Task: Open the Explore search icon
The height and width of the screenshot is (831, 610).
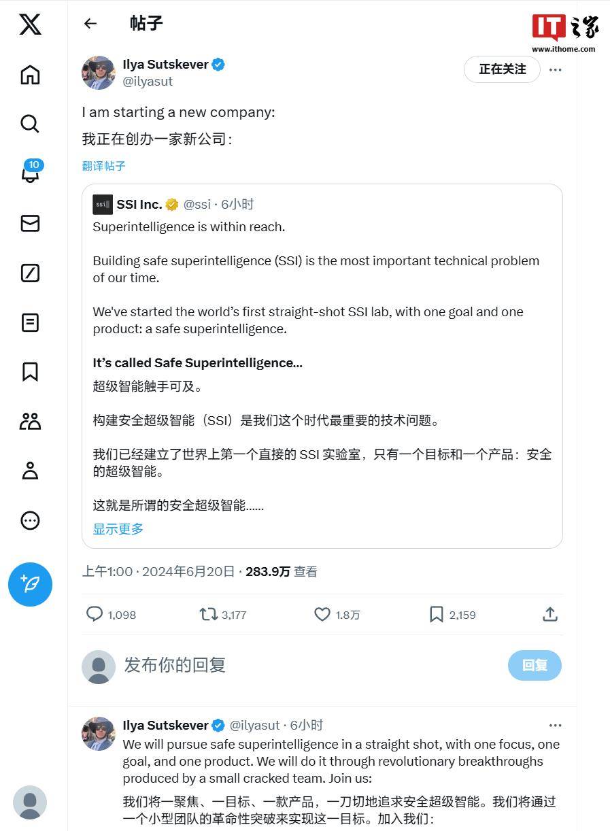Action: point(30,124)
